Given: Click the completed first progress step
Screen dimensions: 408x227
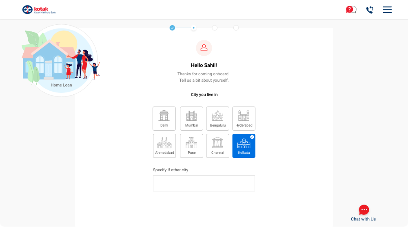Looking at the screenshot, I should (x=172, y=28).
